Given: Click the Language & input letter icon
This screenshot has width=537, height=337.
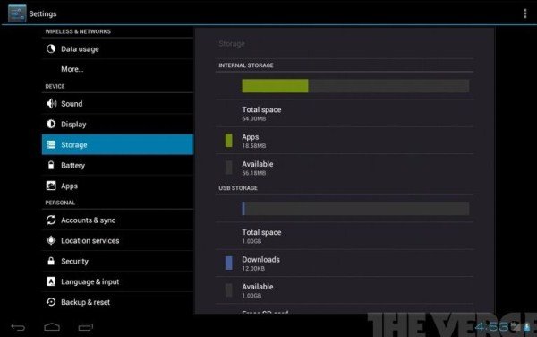Looking at the screenshot, I should pyautogui.click(x=51, y=281).
